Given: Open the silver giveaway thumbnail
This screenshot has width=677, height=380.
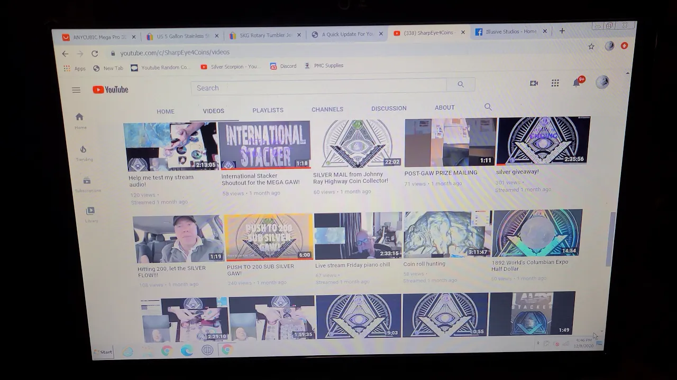Looking at the screenshot, I should click(x=544, y=140).
